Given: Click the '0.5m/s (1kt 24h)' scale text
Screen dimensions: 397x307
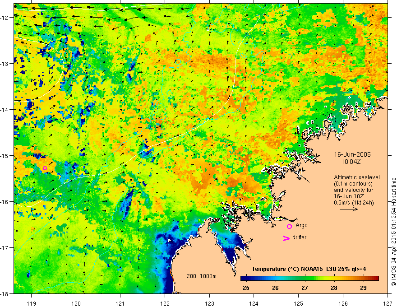Looking at the screenshot, I should click(354, 203).
